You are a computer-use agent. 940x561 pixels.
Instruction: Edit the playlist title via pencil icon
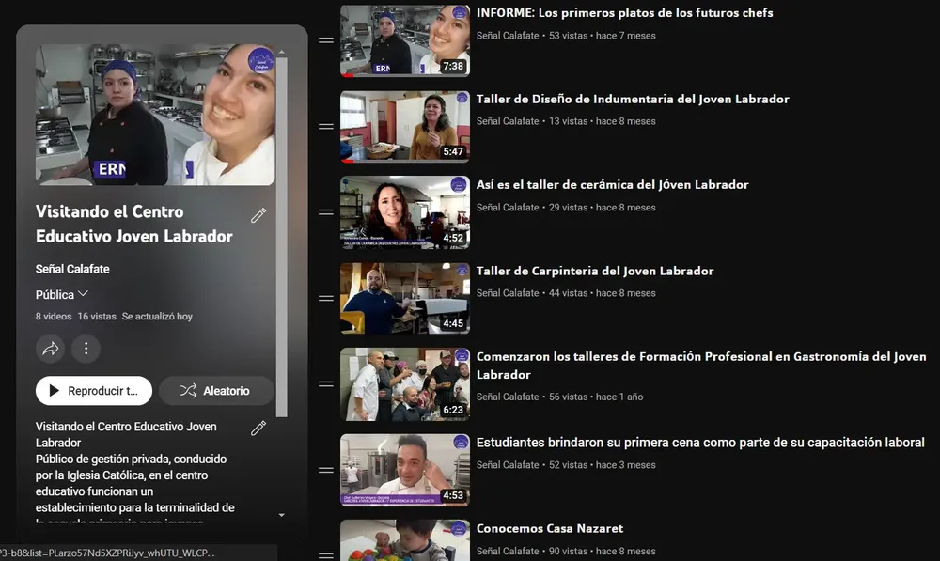(x=258, y=216)
